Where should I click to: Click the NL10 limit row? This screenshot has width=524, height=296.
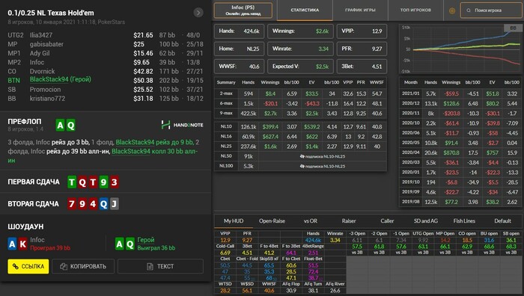pos(300,127)
